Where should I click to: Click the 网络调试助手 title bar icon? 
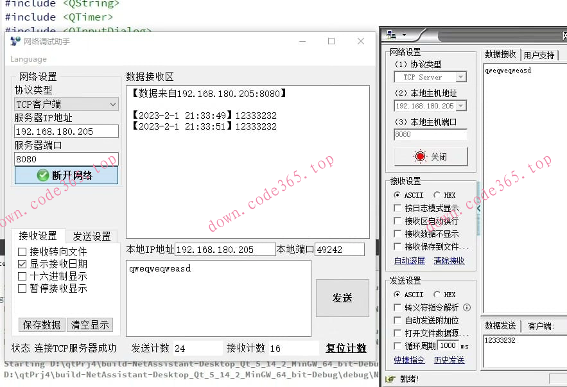[x=14, y=40]
